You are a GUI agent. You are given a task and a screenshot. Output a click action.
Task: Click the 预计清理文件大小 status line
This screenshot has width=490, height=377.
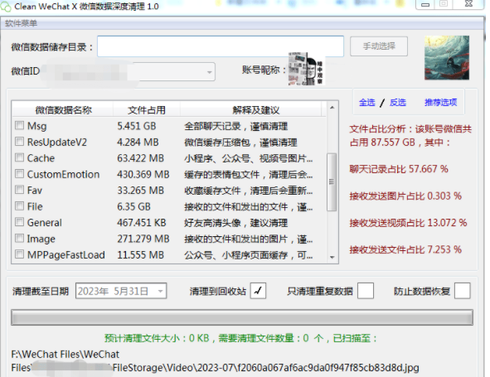[x=240, y=338]
